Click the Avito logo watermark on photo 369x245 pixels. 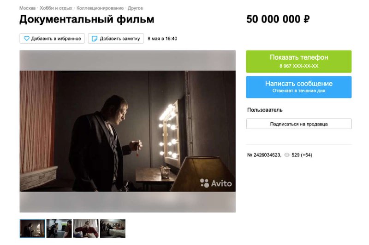click(216, 183)
